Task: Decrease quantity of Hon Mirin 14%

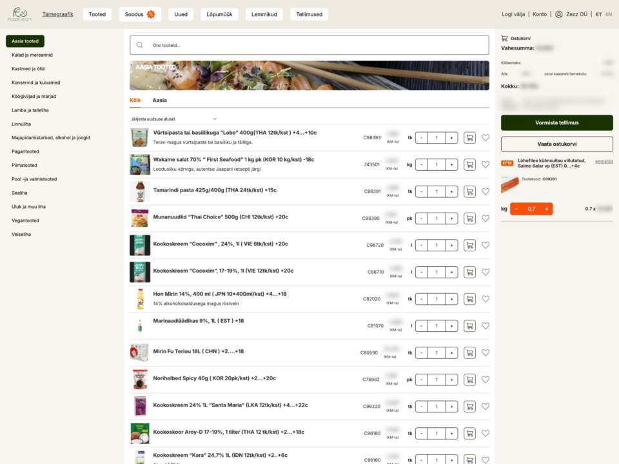Action: (x=422, y=298)
